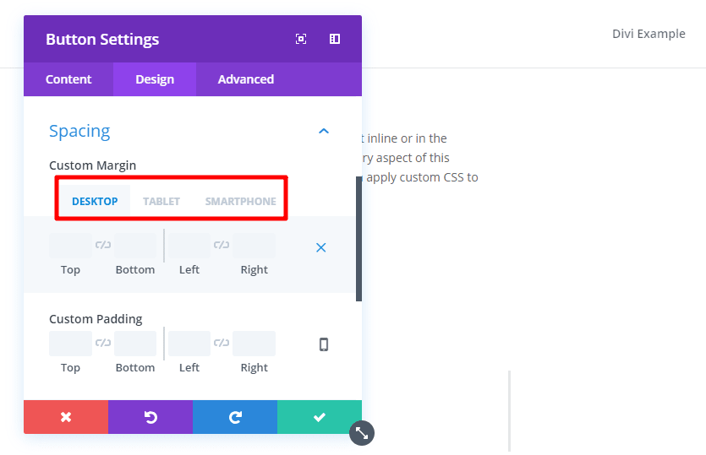The height and width of the screenshot is (455, 706).
Task: Select the Tablet margin view
Action: point(161,202)
